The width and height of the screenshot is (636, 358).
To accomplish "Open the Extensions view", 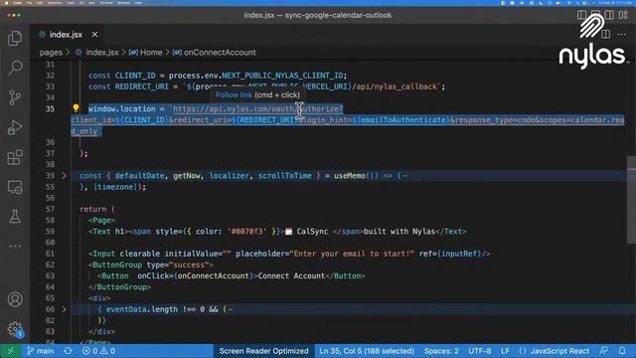I will coord(15,157).
